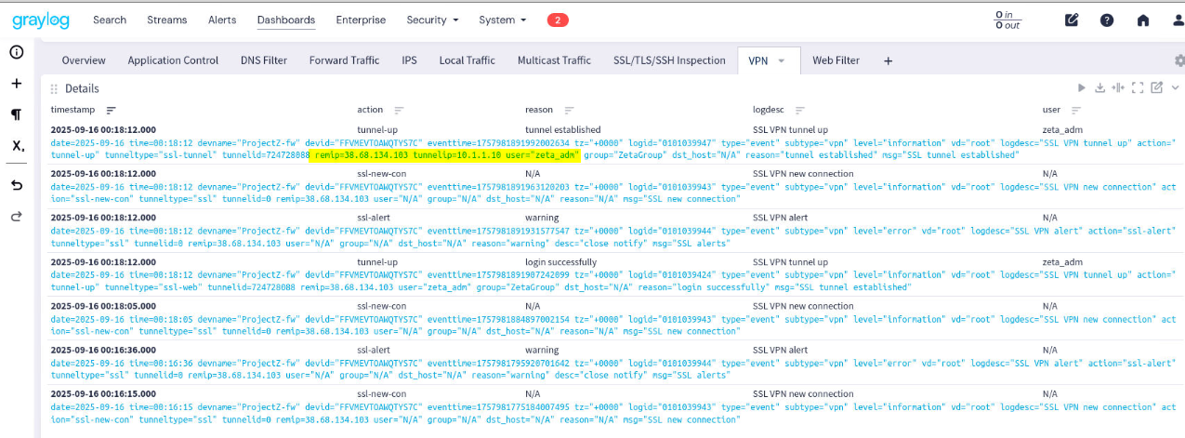Switch to the Multicast Traffic tab

click(x=554, y=60)
